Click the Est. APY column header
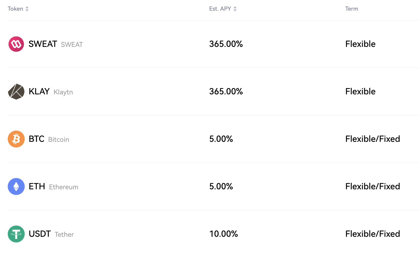 coord(220,9)
